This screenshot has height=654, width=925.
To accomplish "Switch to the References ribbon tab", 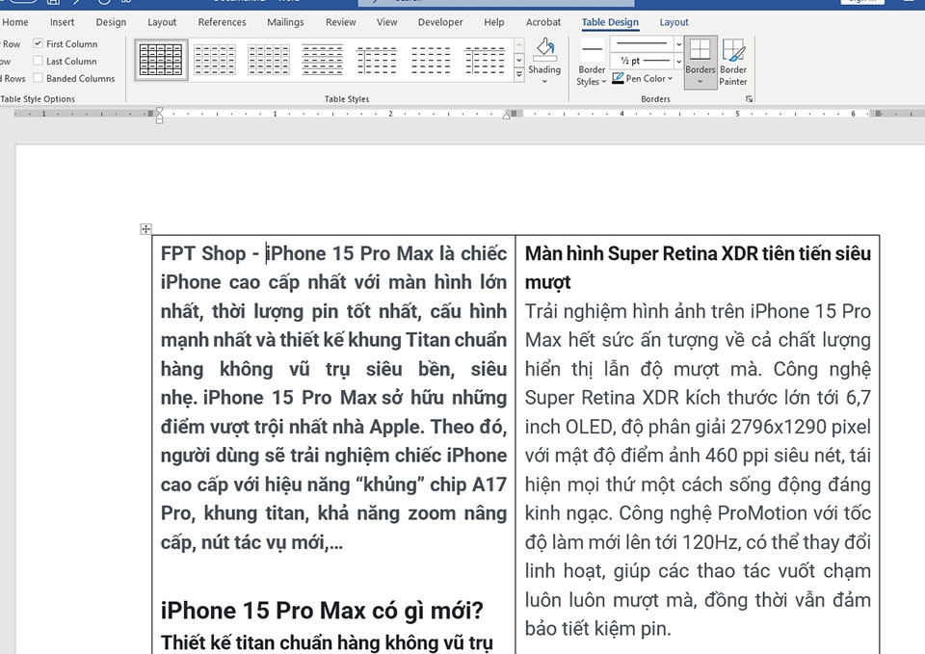I will [x=223, y=21].
